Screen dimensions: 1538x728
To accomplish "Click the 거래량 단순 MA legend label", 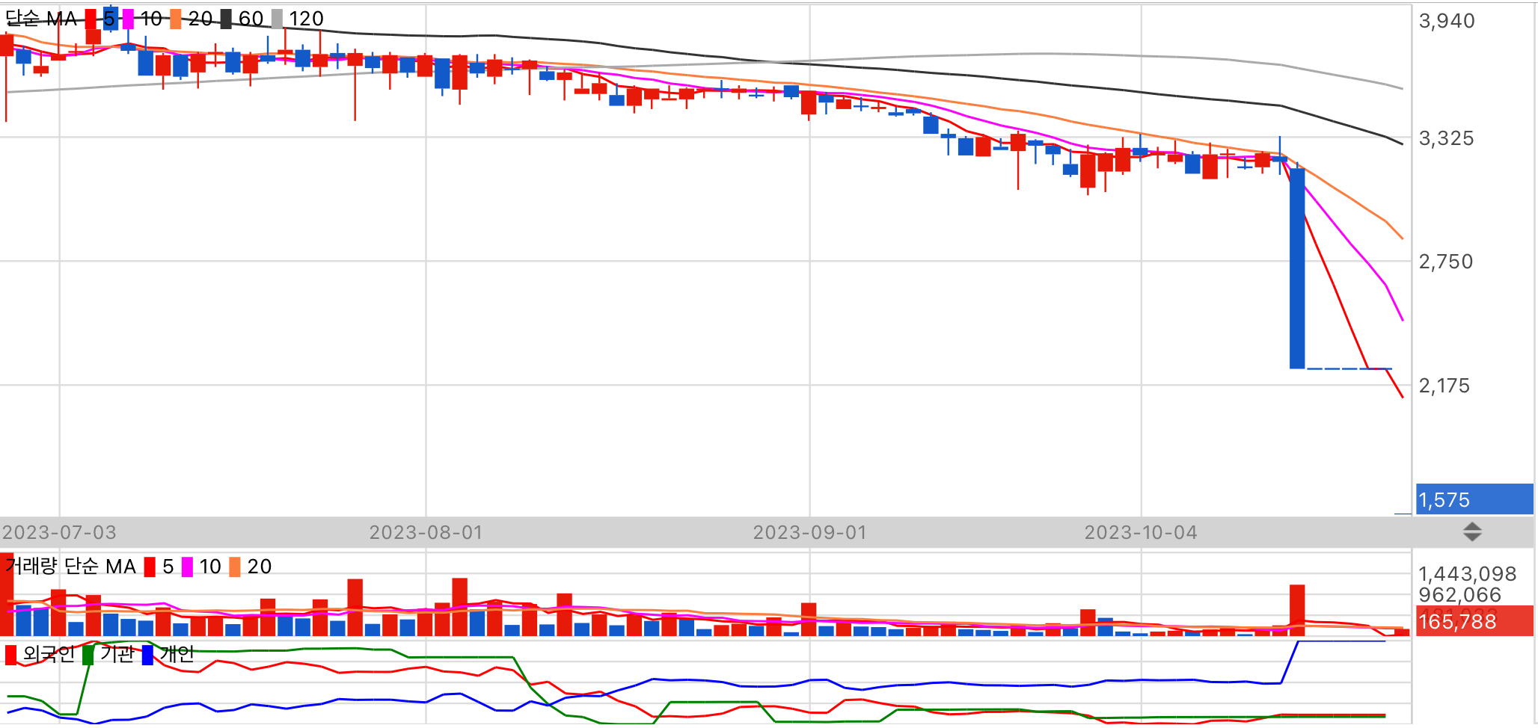I will point(71,567).
